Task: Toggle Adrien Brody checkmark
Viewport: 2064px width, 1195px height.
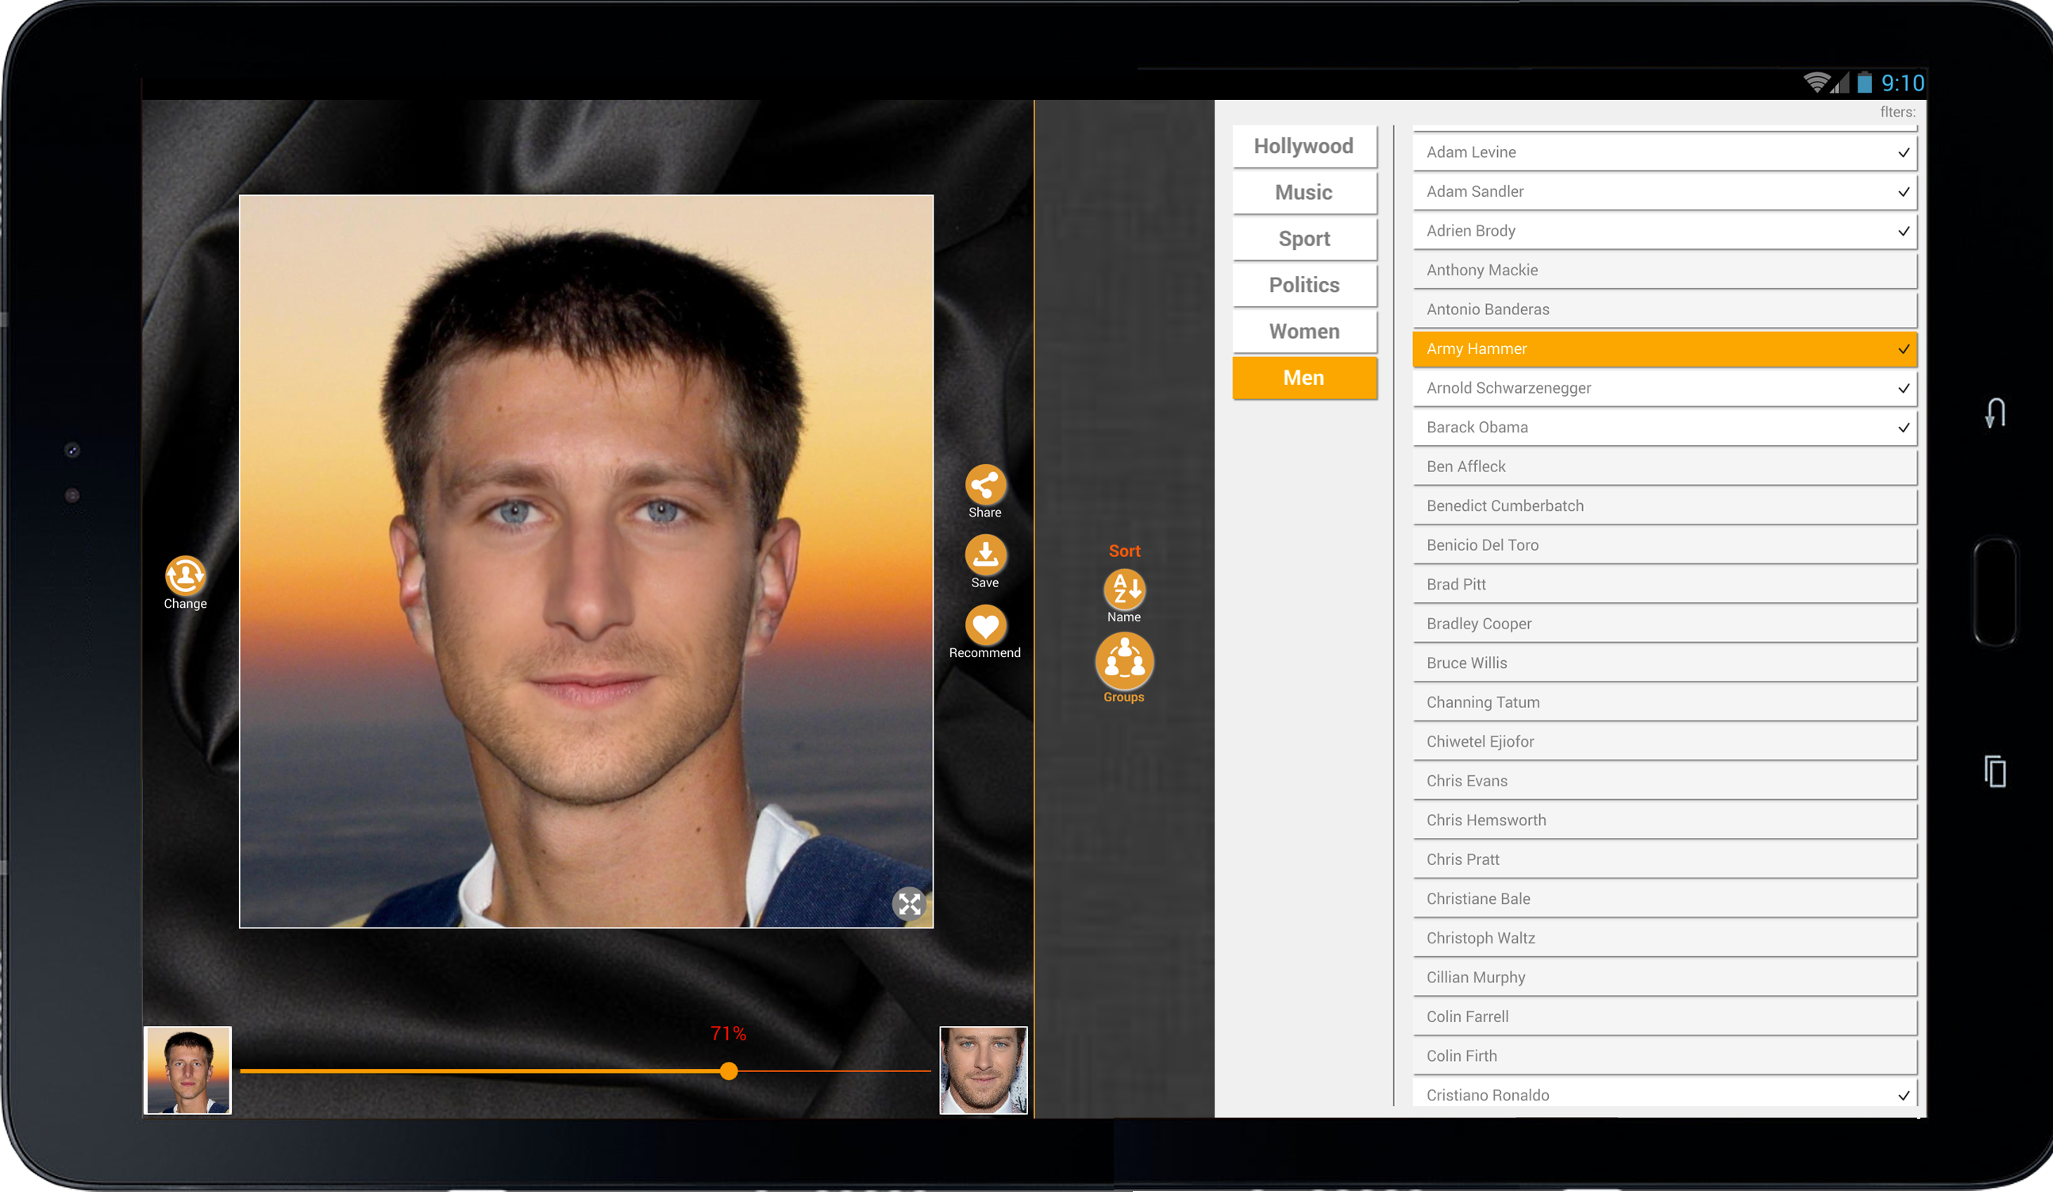Action: (1904, 231)
